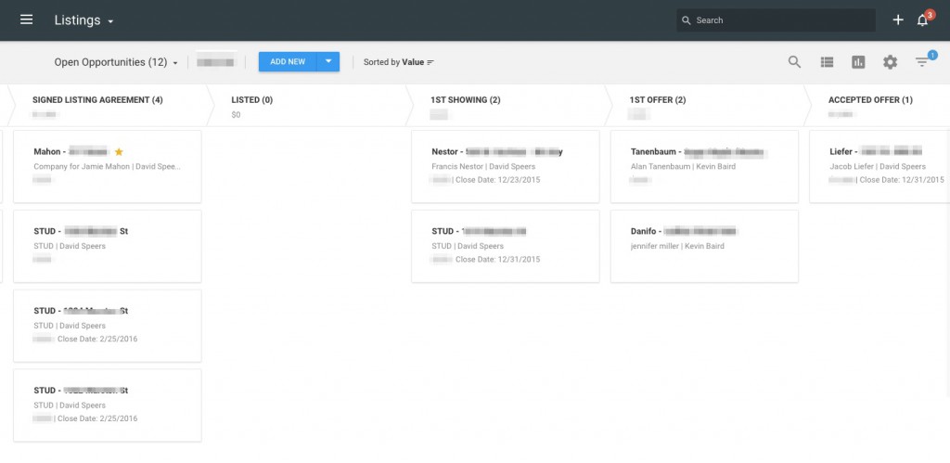950x463 pixels.
Task: Open the Liefer opportunity card
Action: tap(879, 167)
